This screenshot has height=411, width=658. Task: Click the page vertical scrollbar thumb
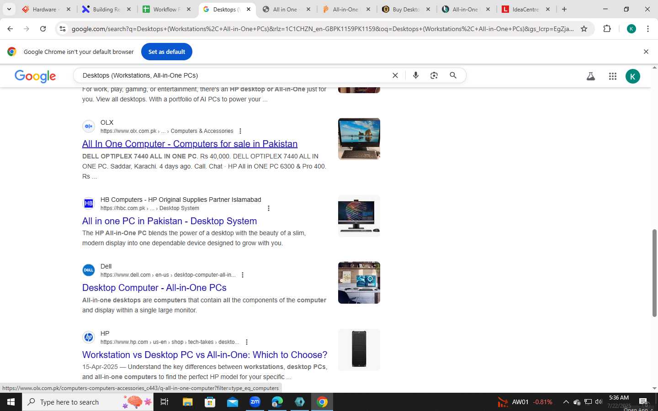tap(654, 273)
